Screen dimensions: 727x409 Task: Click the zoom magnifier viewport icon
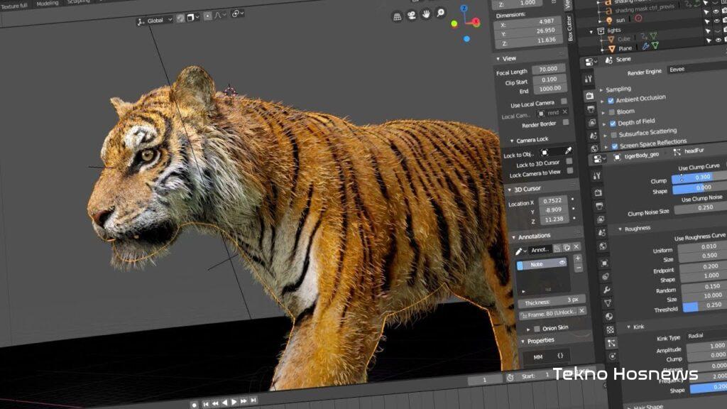tap(441, 13)
